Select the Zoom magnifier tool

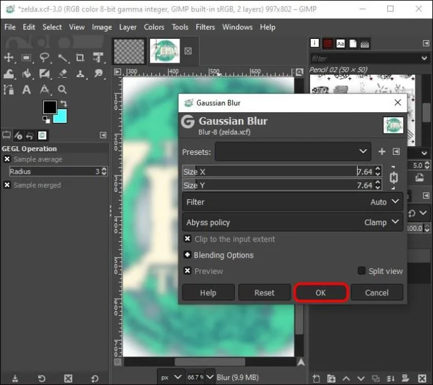click(x=62, y=90)
